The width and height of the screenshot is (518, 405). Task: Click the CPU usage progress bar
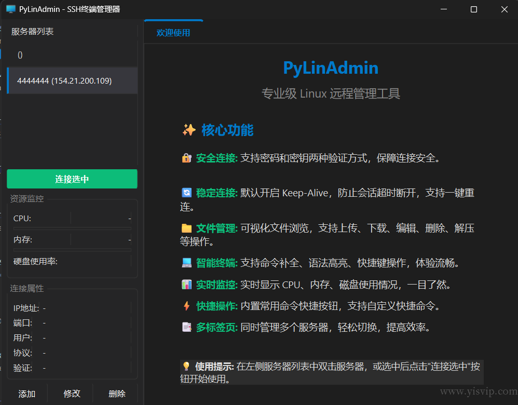[x=72, y=228]
